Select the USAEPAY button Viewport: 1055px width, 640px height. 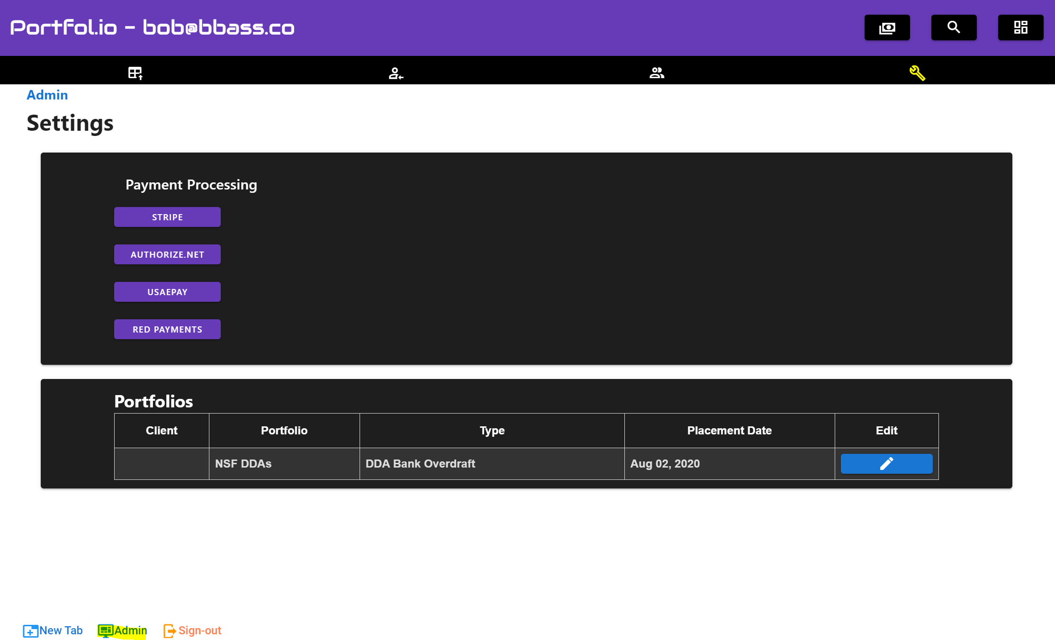point(167,292)
